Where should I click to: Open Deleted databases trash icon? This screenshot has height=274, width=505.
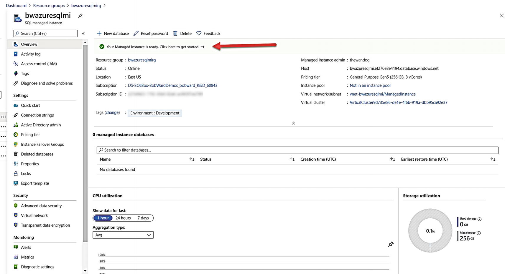[16, 154]
